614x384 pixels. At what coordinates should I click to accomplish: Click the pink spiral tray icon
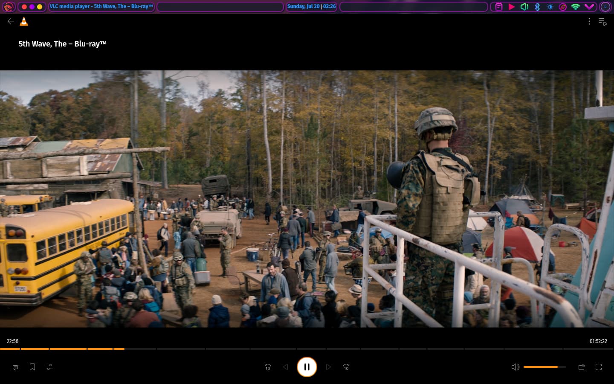[x=563, y=7]
